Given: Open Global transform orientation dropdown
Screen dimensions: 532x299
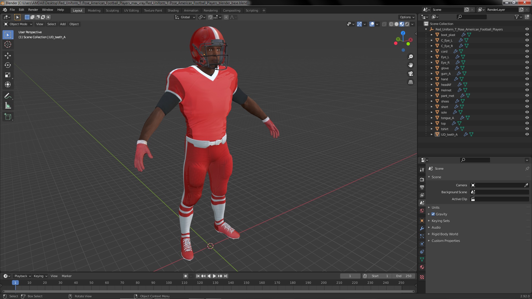Looking at the screenshot, I should [185, 17].
